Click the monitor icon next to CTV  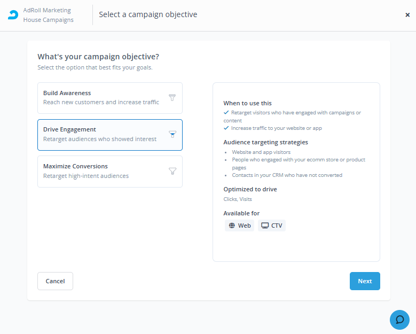(x=265, y=226)
